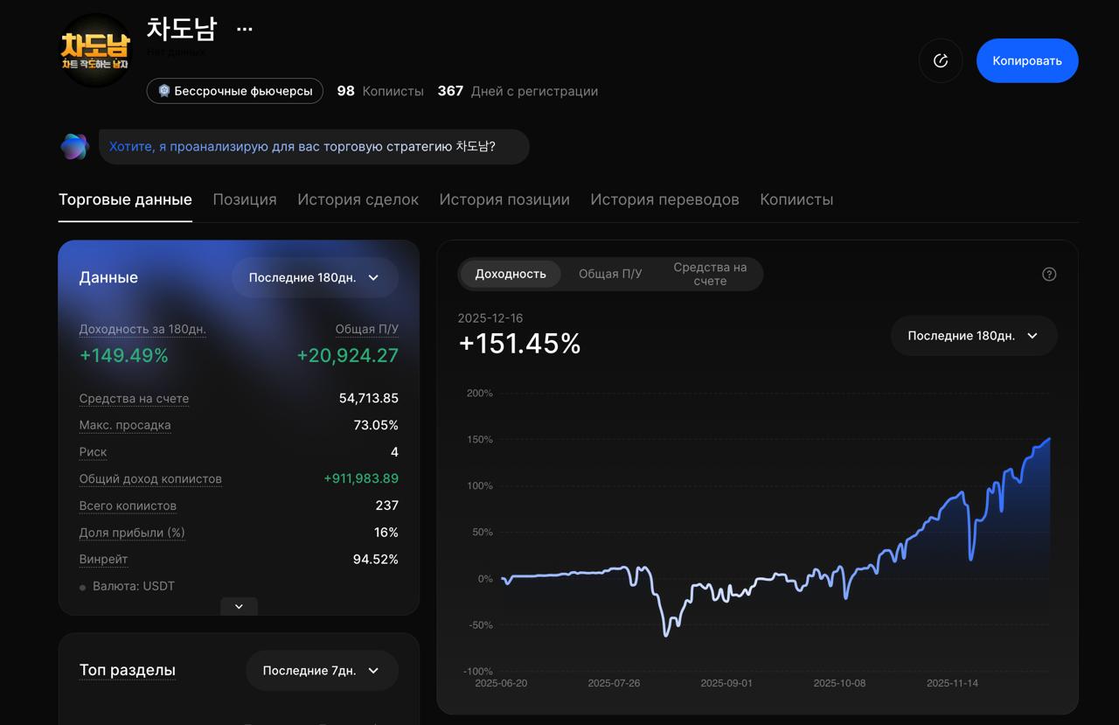Switch chart to Доходность view

[511, 274]
